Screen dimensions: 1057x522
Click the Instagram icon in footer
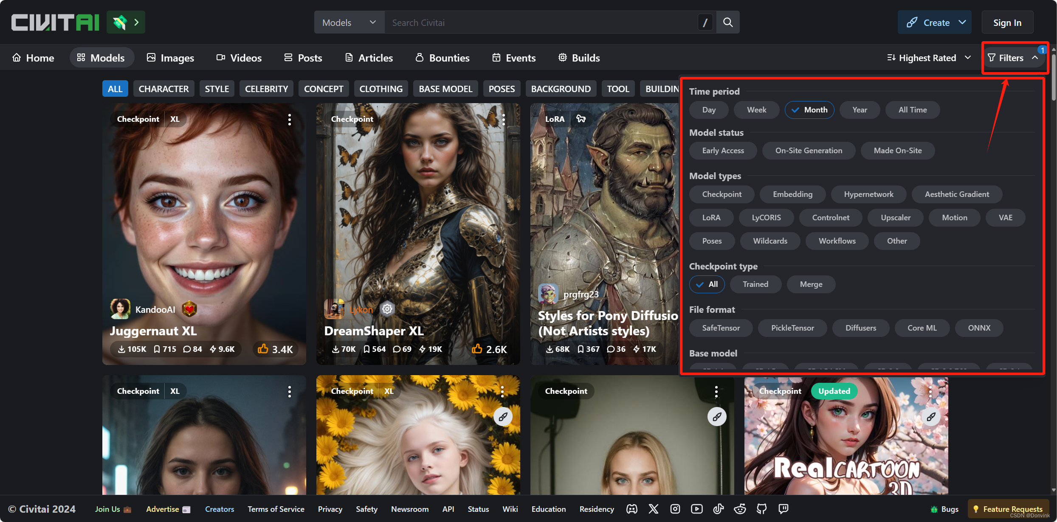point(675,509)
